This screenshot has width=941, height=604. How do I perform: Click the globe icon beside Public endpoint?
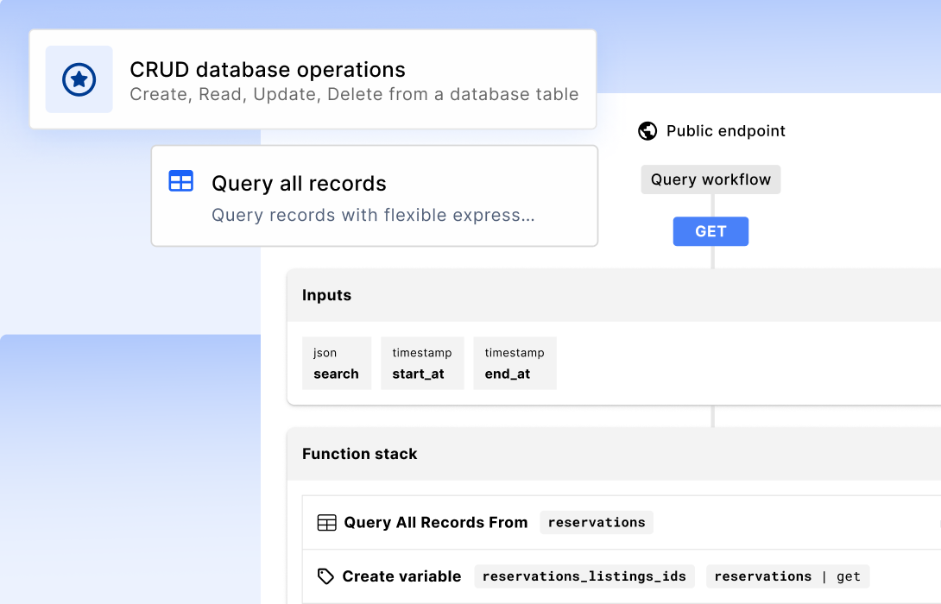point(647,130)
